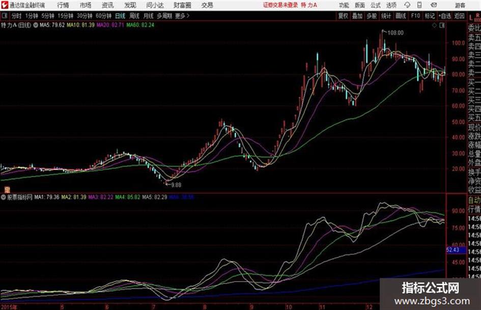481x310 pixels.
Task: Switch to the 5分钟 period tab
Action: tap(48, 16)
